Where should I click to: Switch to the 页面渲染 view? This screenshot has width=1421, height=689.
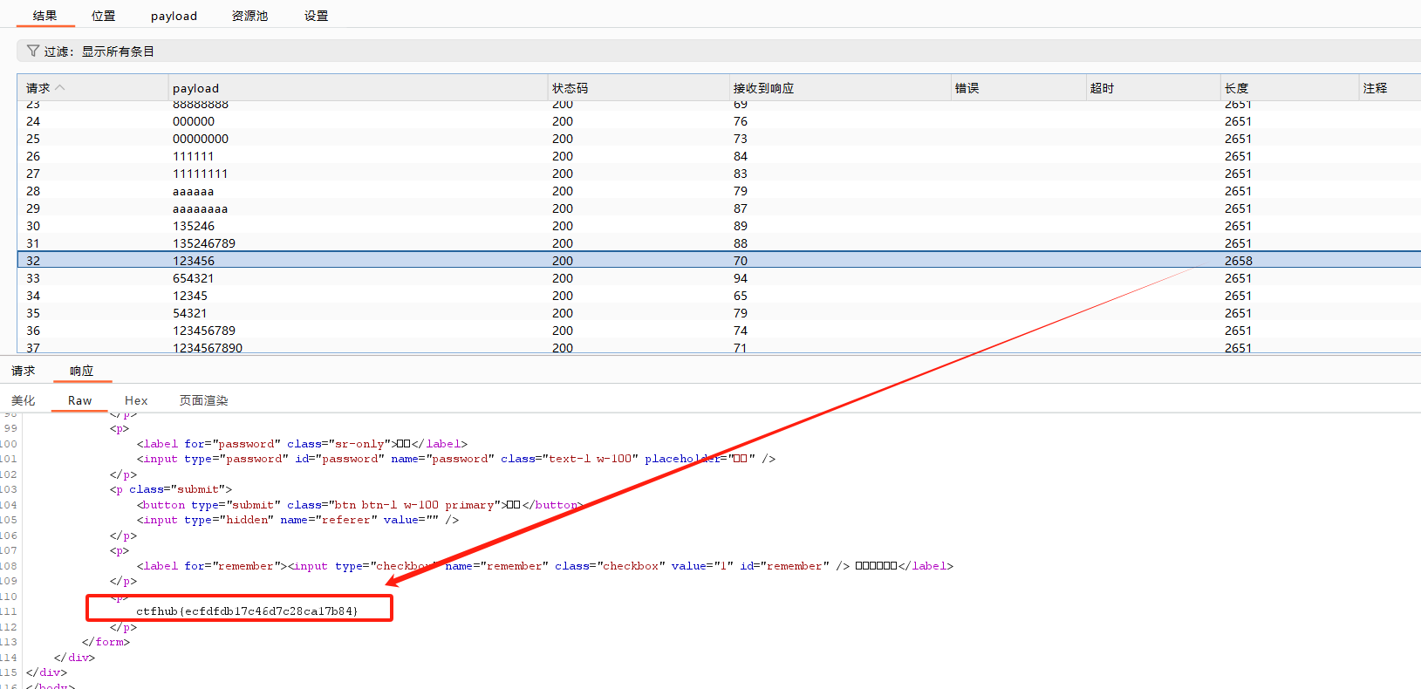[203, 400]
